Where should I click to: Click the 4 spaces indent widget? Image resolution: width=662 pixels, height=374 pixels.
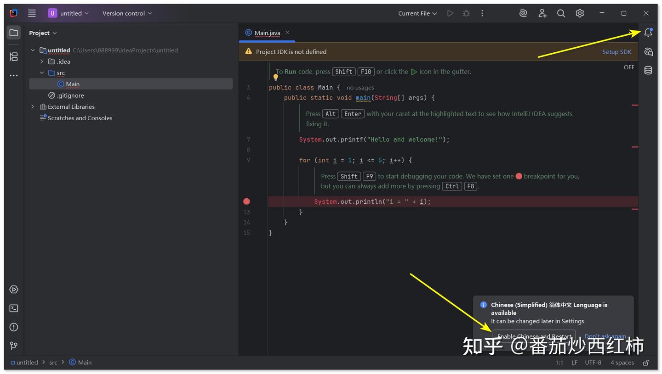point(622,363)
